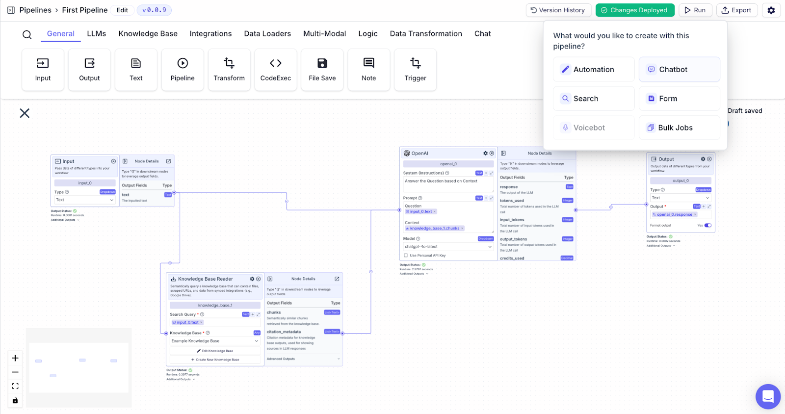Open OpenAI node settings gear

(485, 154)
